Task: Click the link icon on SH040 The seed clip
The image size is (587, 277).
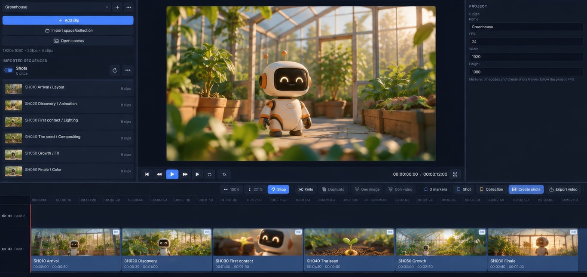Action: pyautogui.click(x=390, y=232)
